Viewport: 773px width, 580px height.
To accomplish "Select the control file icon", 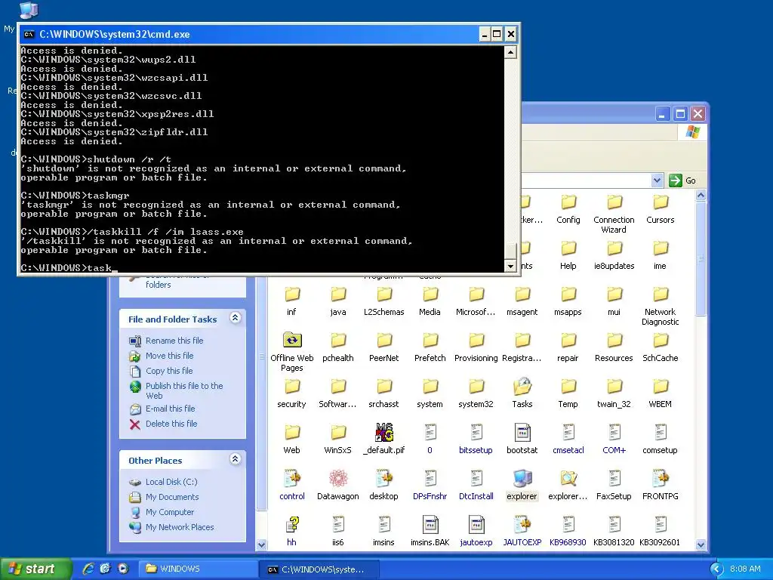I will [292, 479].
